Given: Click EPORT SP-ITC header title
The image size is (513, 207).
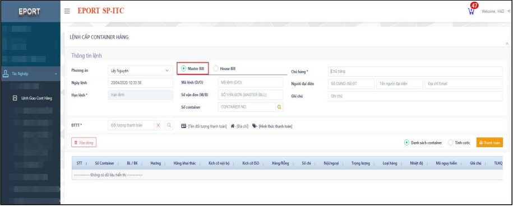Looking at the screenshot, I should tap(101, 11).
